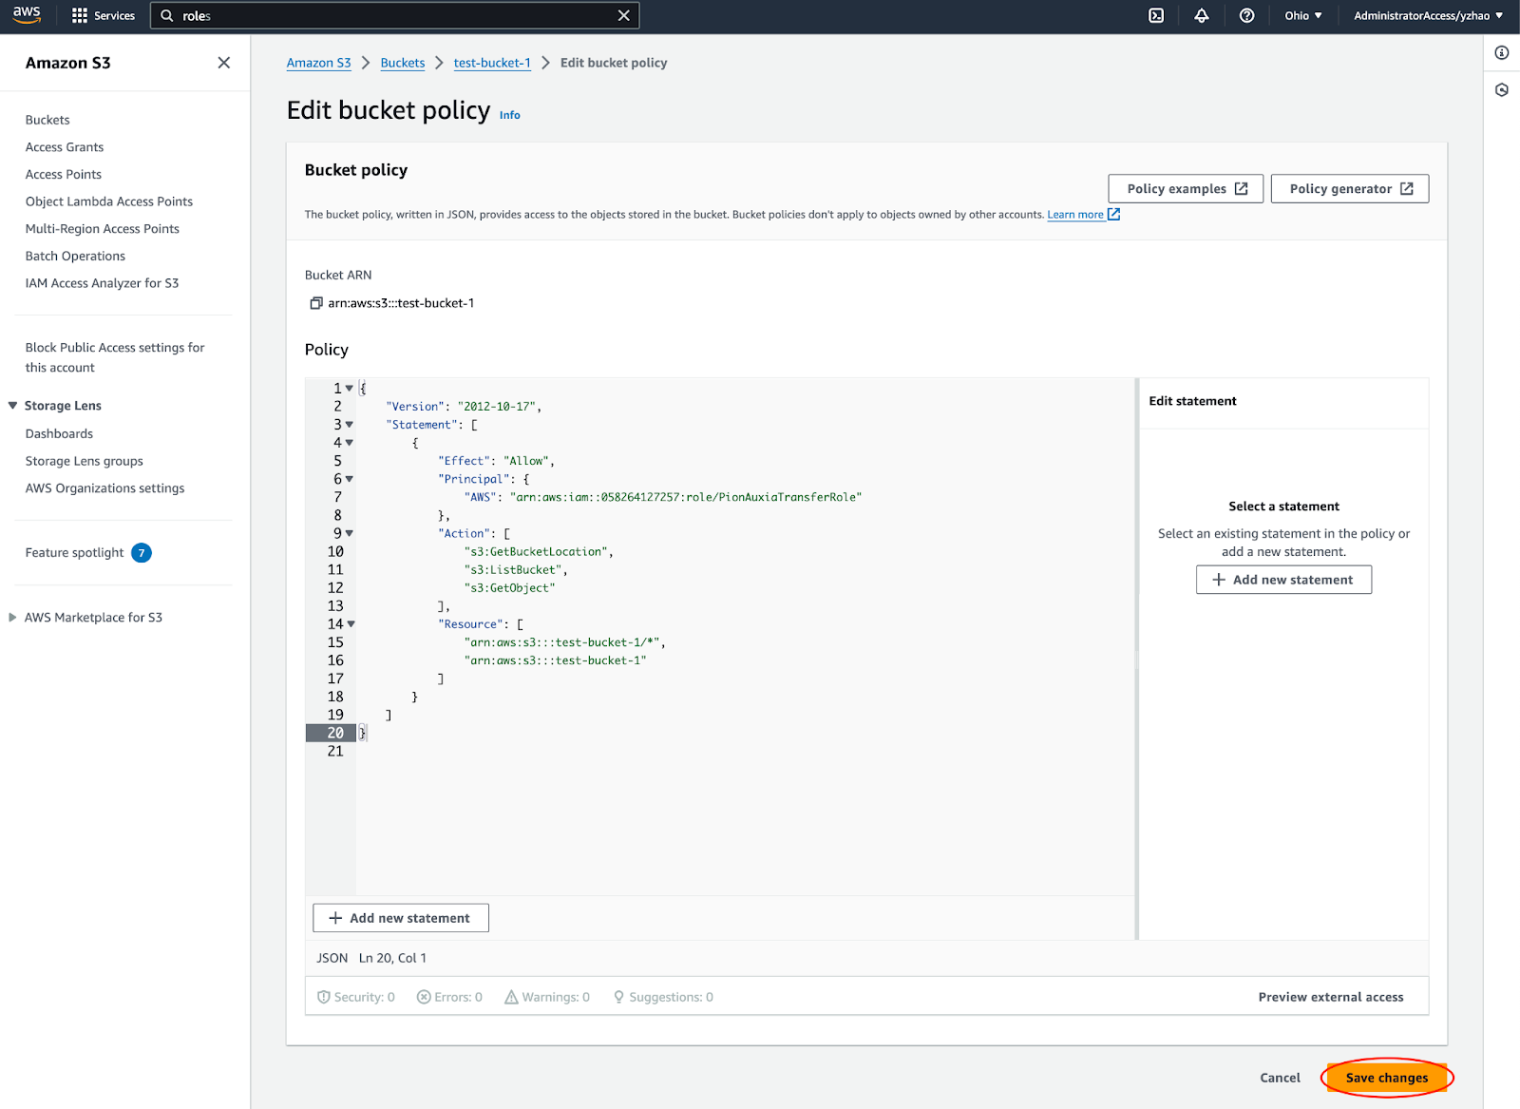Screen dimensions: 1520x1109
Task: Click the Amazon S3 breadcrumb link
Action: [x=319, y=63]
